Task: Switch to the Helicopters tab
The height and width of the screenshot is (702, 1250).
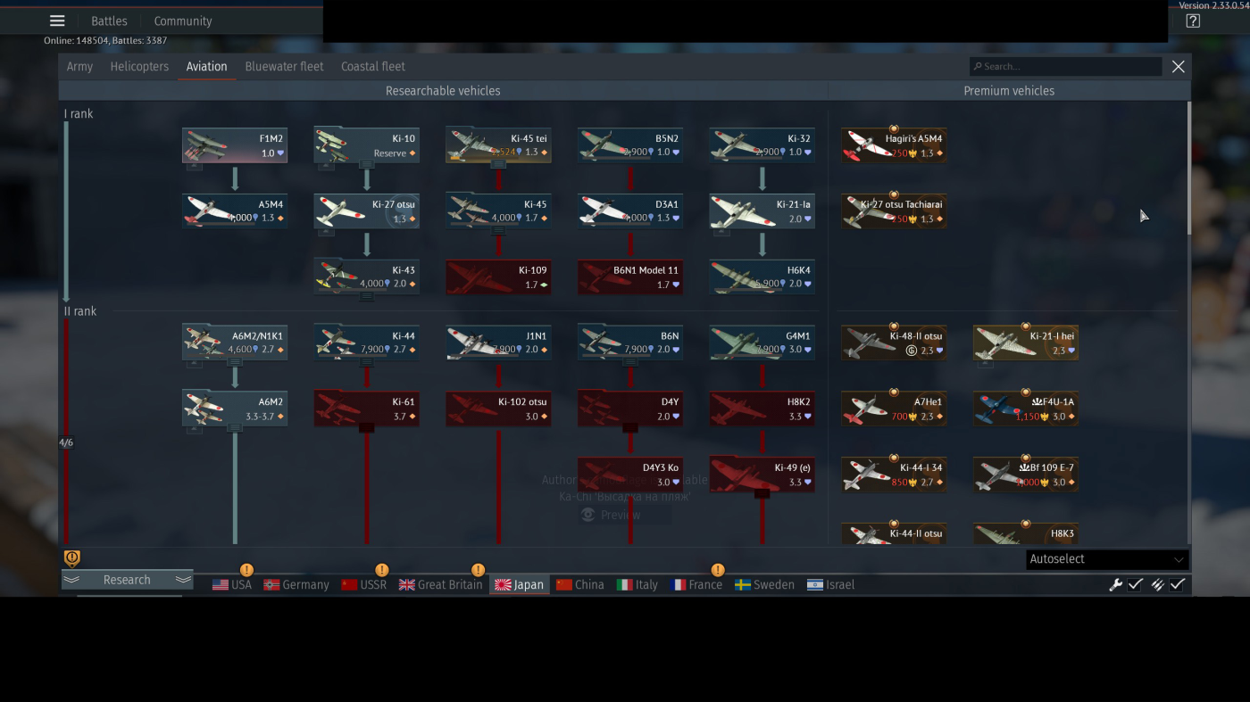Action: (139, 67)
